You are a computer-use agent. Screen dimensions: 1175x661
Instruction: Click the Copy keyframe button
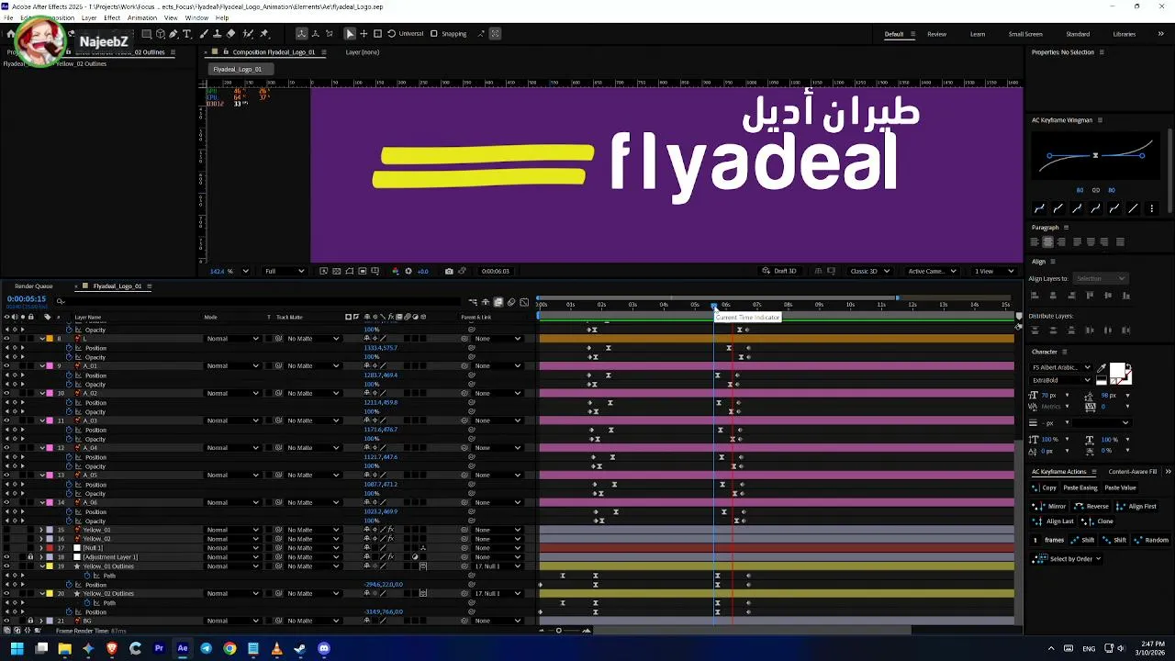1045,488
